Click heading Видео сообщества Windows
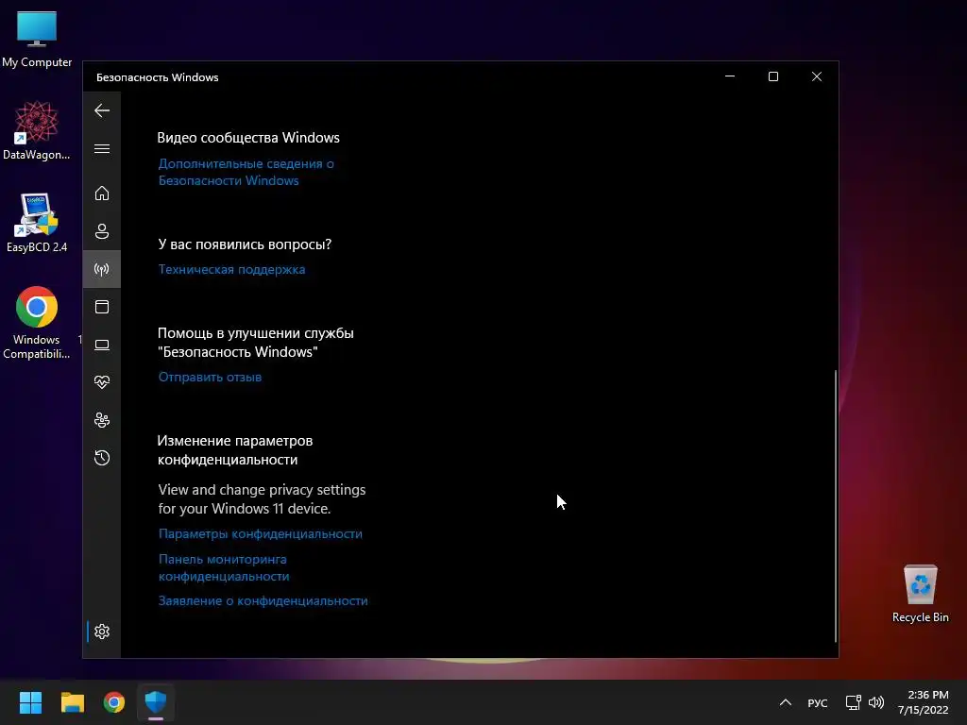Viewport: 967px width, 725px height. 248,138
